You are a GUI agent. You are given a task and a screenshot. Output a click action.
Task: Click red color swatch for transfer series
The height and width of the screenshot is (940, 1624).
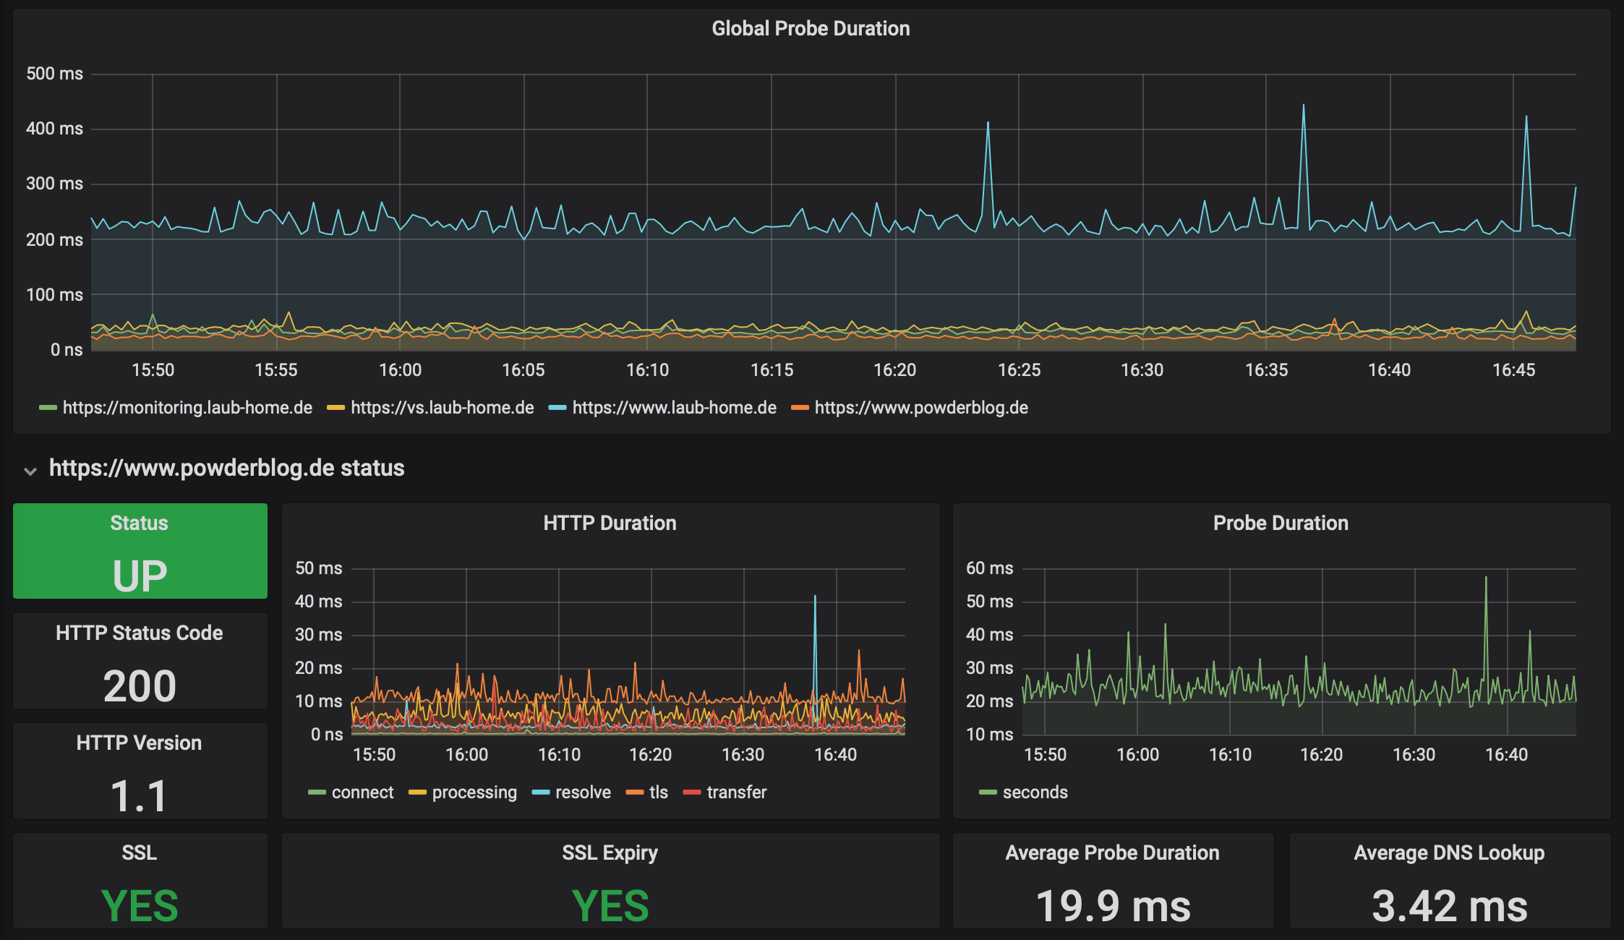point(692,792)
